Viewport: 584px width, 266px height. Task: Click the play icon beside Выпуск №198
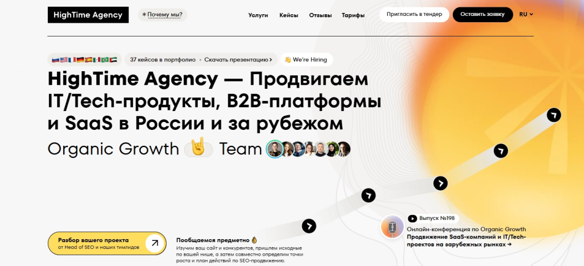pyautogui.click(x=412, y=218)
